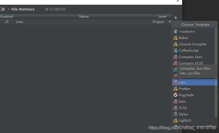Viewport: 219px width, 133px height.
Task: Choose the CoffeeScript template
Action: 194,51
